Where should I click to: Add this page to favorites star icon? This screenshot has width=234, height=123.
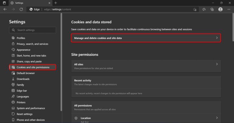point(195,9)
